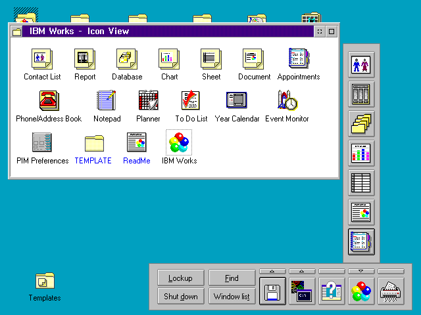The height and width of the screenshot is (315, 421).
Task: Open the Contact List template icon
Action: (x=42, y=59)
